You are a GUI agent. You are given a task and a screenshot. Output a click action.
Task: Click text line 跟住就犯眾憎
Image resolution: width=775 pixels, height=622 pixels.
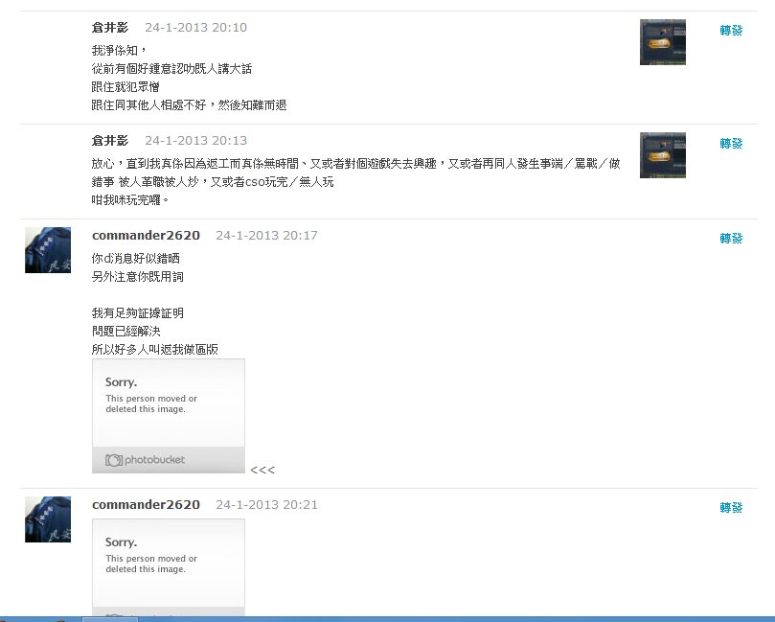click(x=125, y=87)
